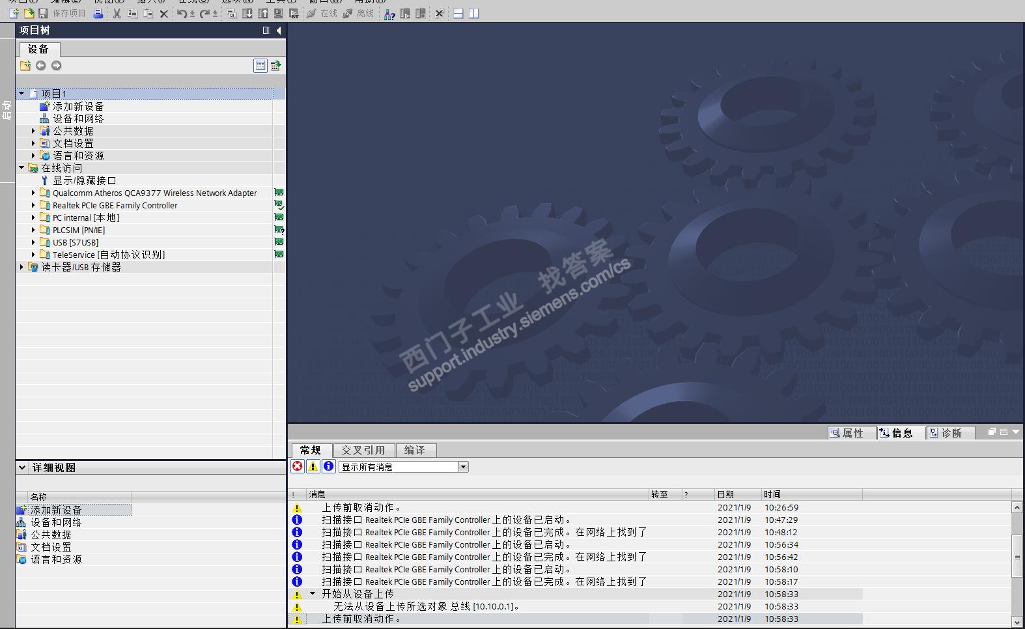Click the paste icon in the toolbar
The image size is (1025, 629).
point(148,13)
